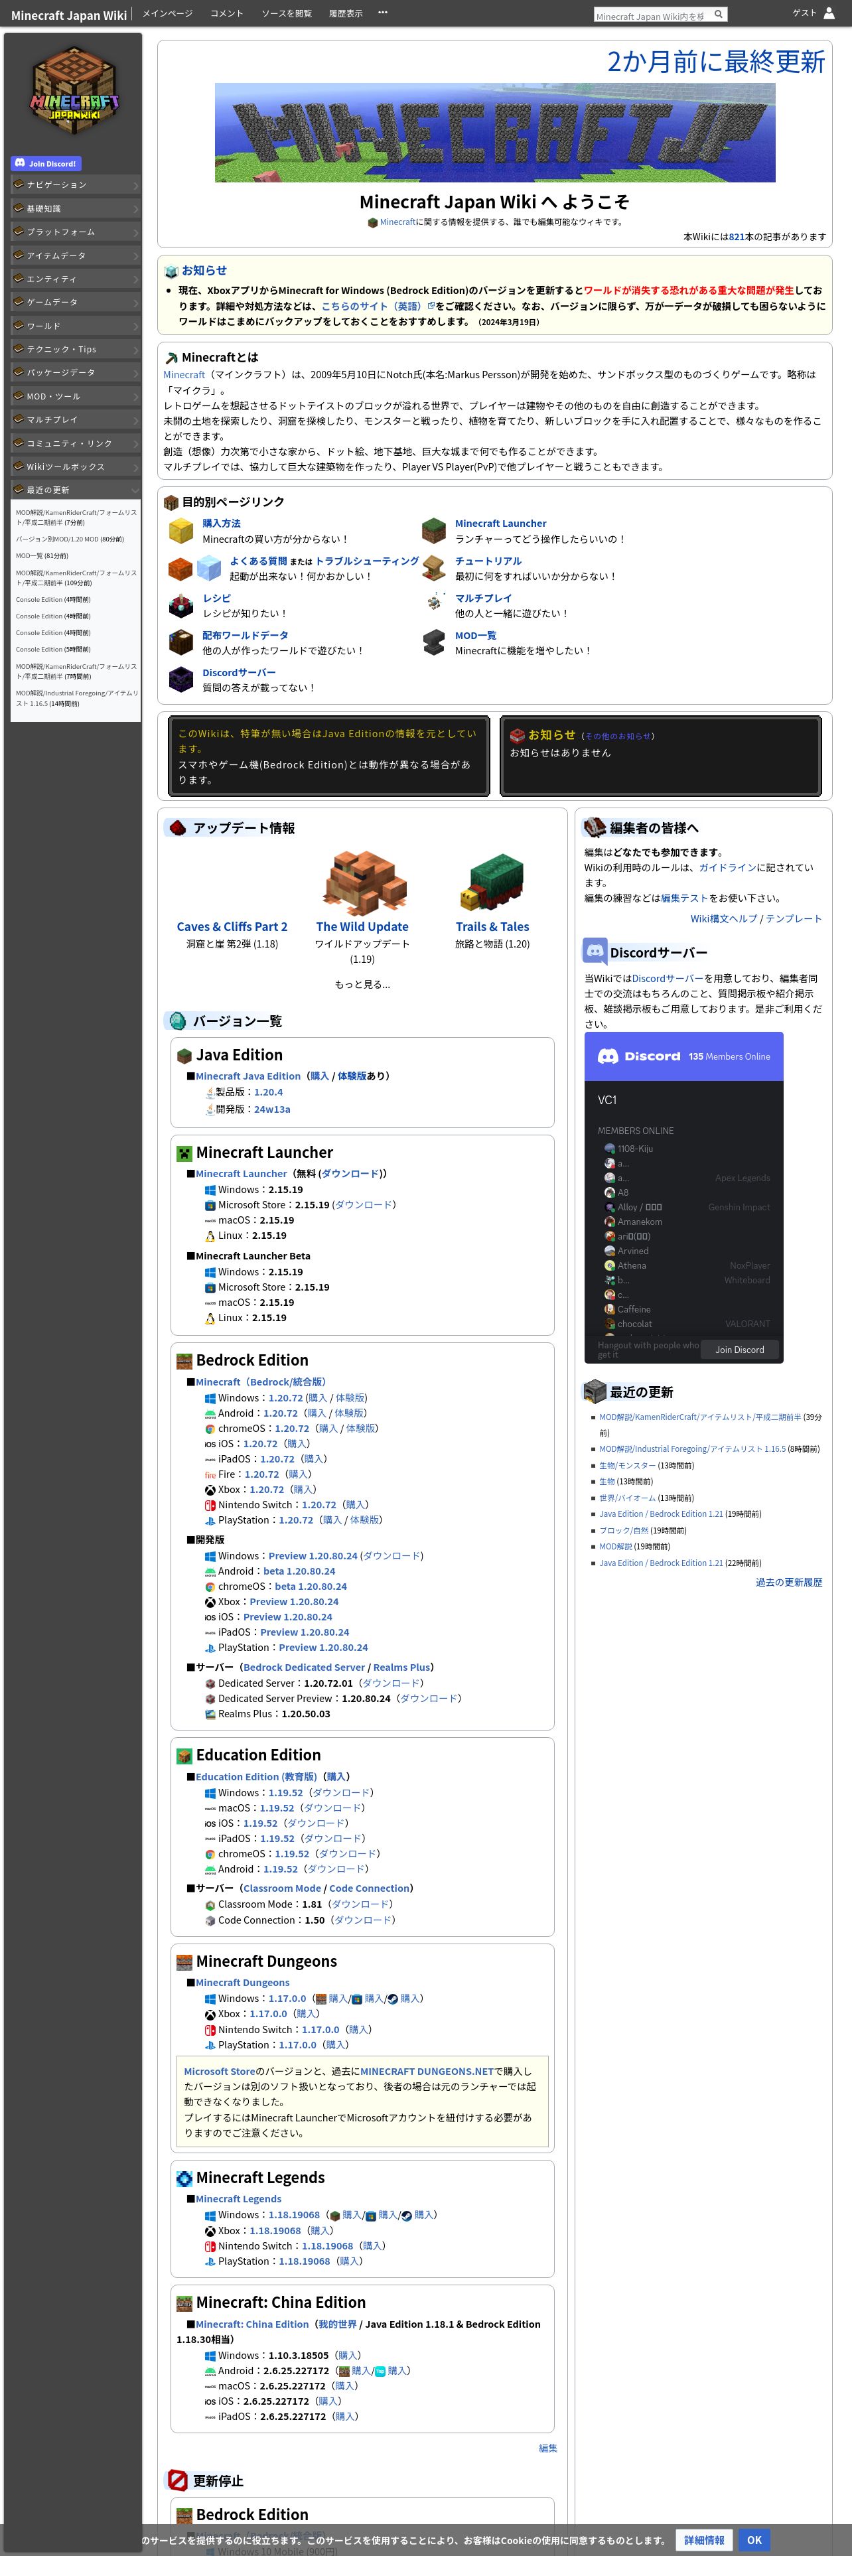The image size is (852, 2556).
Task: Open the トラブルシューティング link
Action: coord(367,561)
